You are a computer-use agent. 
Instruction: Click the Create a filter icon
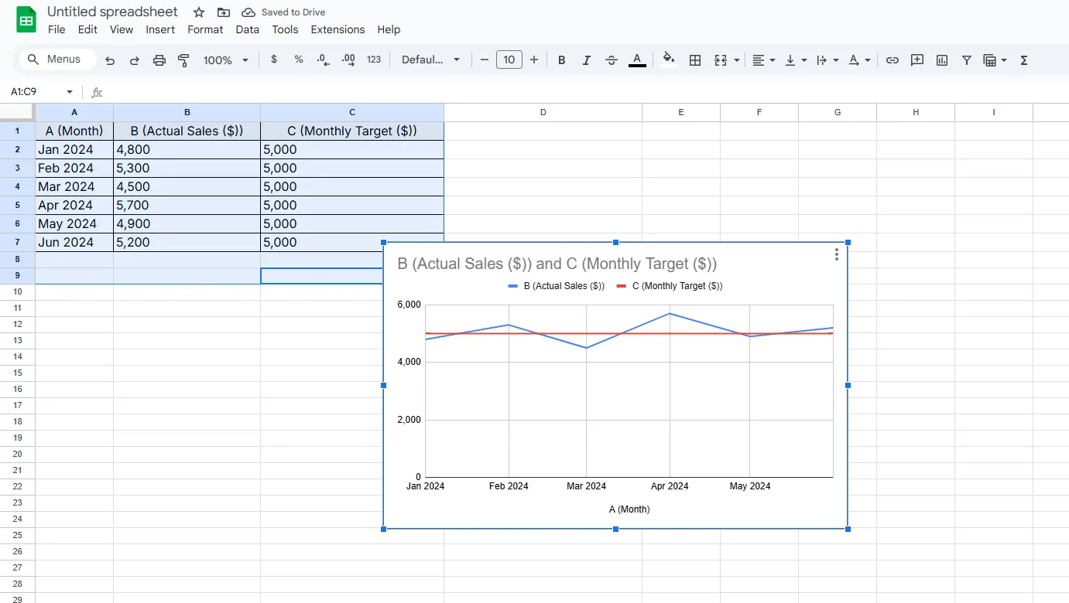(x=967, y=60)
